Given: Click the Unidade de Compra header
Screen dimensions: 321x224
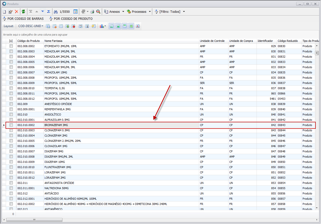Looking at the screenshot, I should (243, 41).
